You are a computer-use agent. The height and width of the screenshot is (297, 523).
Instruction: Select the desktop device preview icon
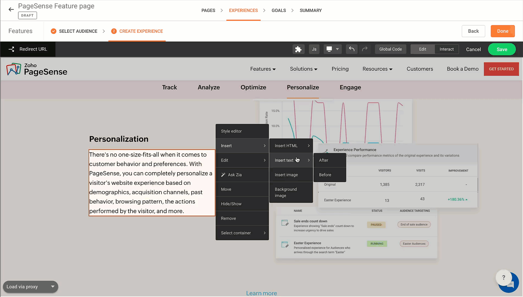pyautogui.click(x=329, y=49)
